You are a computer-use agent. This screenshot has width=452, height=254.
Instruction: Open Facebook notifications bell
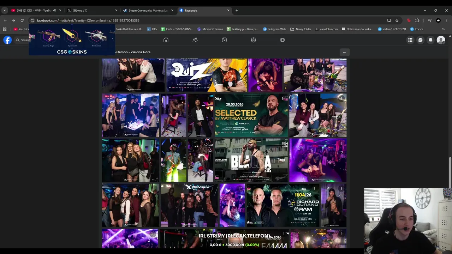coord(430,40)
